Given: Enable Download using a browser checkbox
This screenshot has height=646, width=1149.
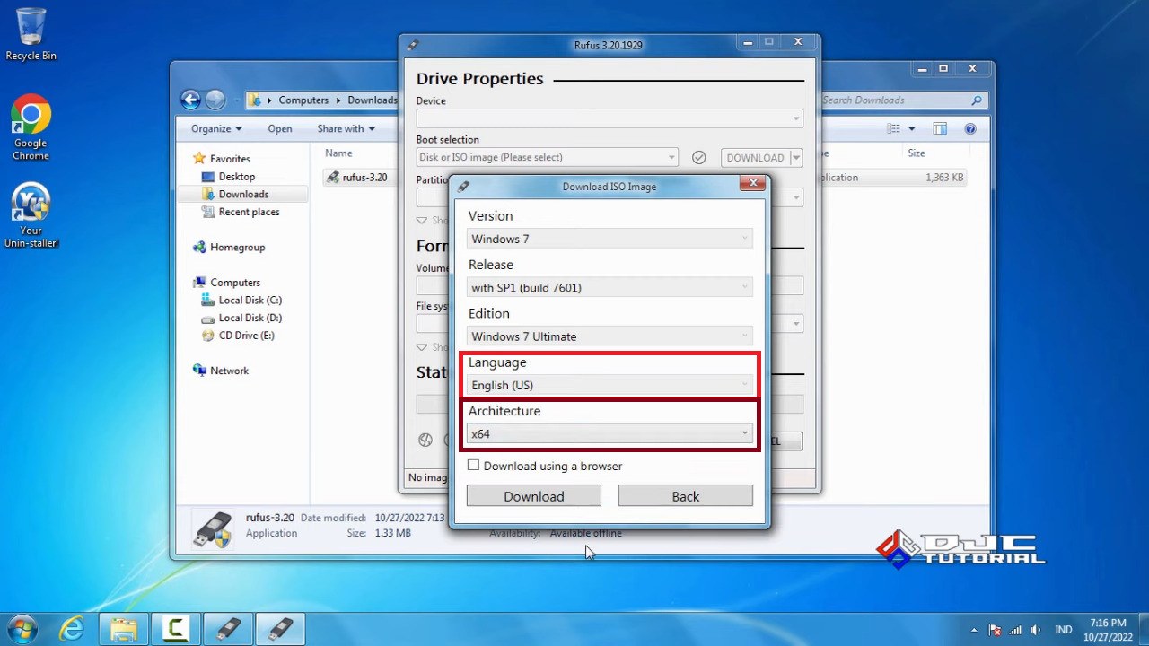Looking at the screenshot, I should tap(473, 466).
